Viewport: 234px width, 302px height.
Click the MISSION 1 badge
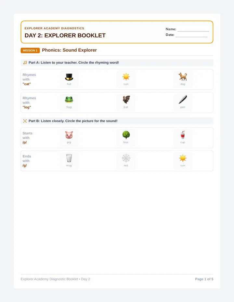pos(30,51)
